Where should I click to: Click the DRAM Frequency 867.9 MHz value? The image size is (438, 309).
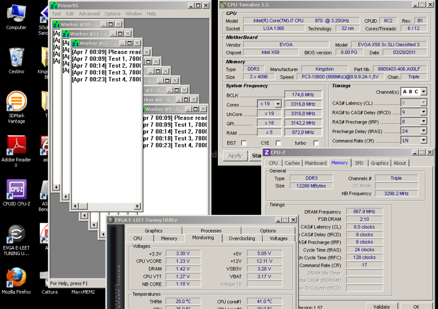click(x=364, y=211)
